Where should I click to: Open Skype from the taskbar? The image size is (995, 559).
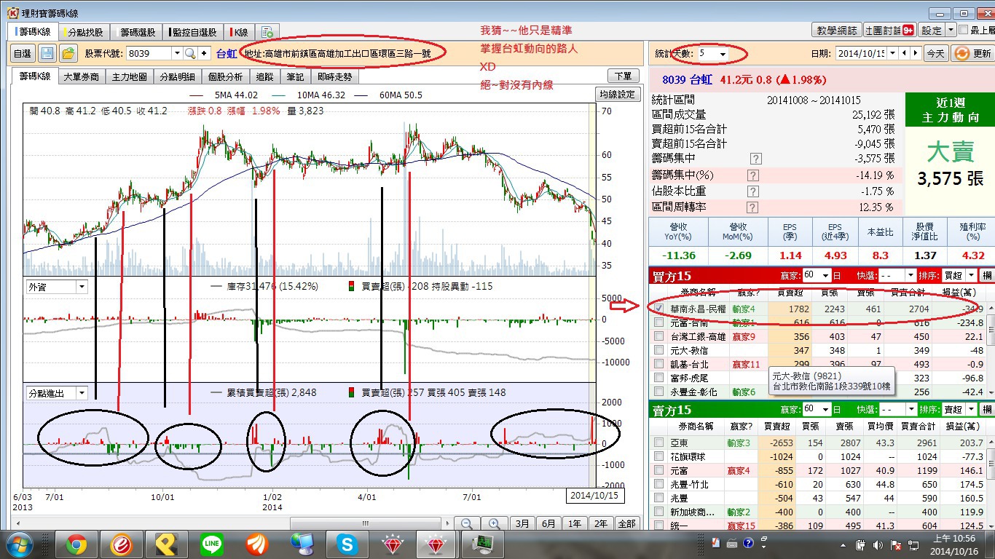pos(347,544)
